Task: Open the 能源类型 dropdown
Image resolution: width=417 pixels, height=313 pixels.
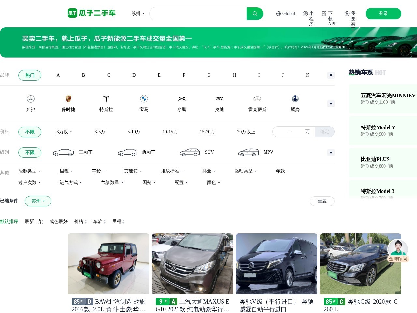Action: (x=29, y=171)
